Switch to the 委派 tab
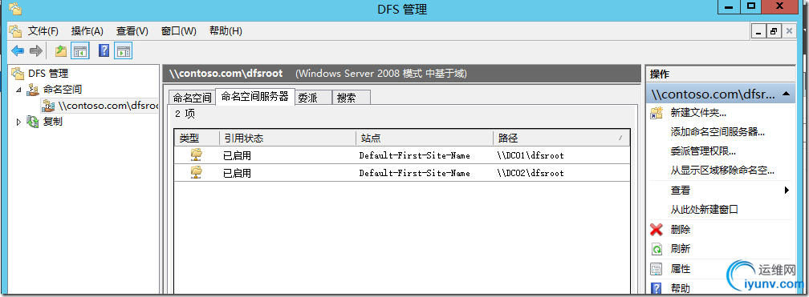Screen dimensions: 809x297 (x=313, y=98)
